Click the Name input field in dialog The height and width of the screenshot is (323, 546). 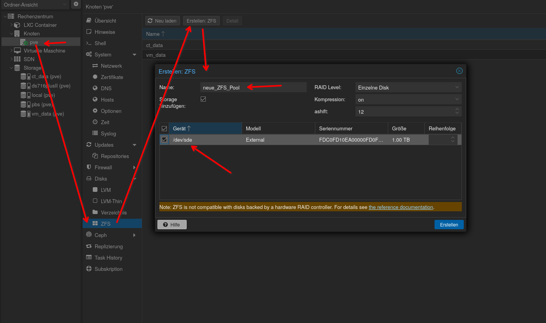pyautogui.click(x=253, y=88)
